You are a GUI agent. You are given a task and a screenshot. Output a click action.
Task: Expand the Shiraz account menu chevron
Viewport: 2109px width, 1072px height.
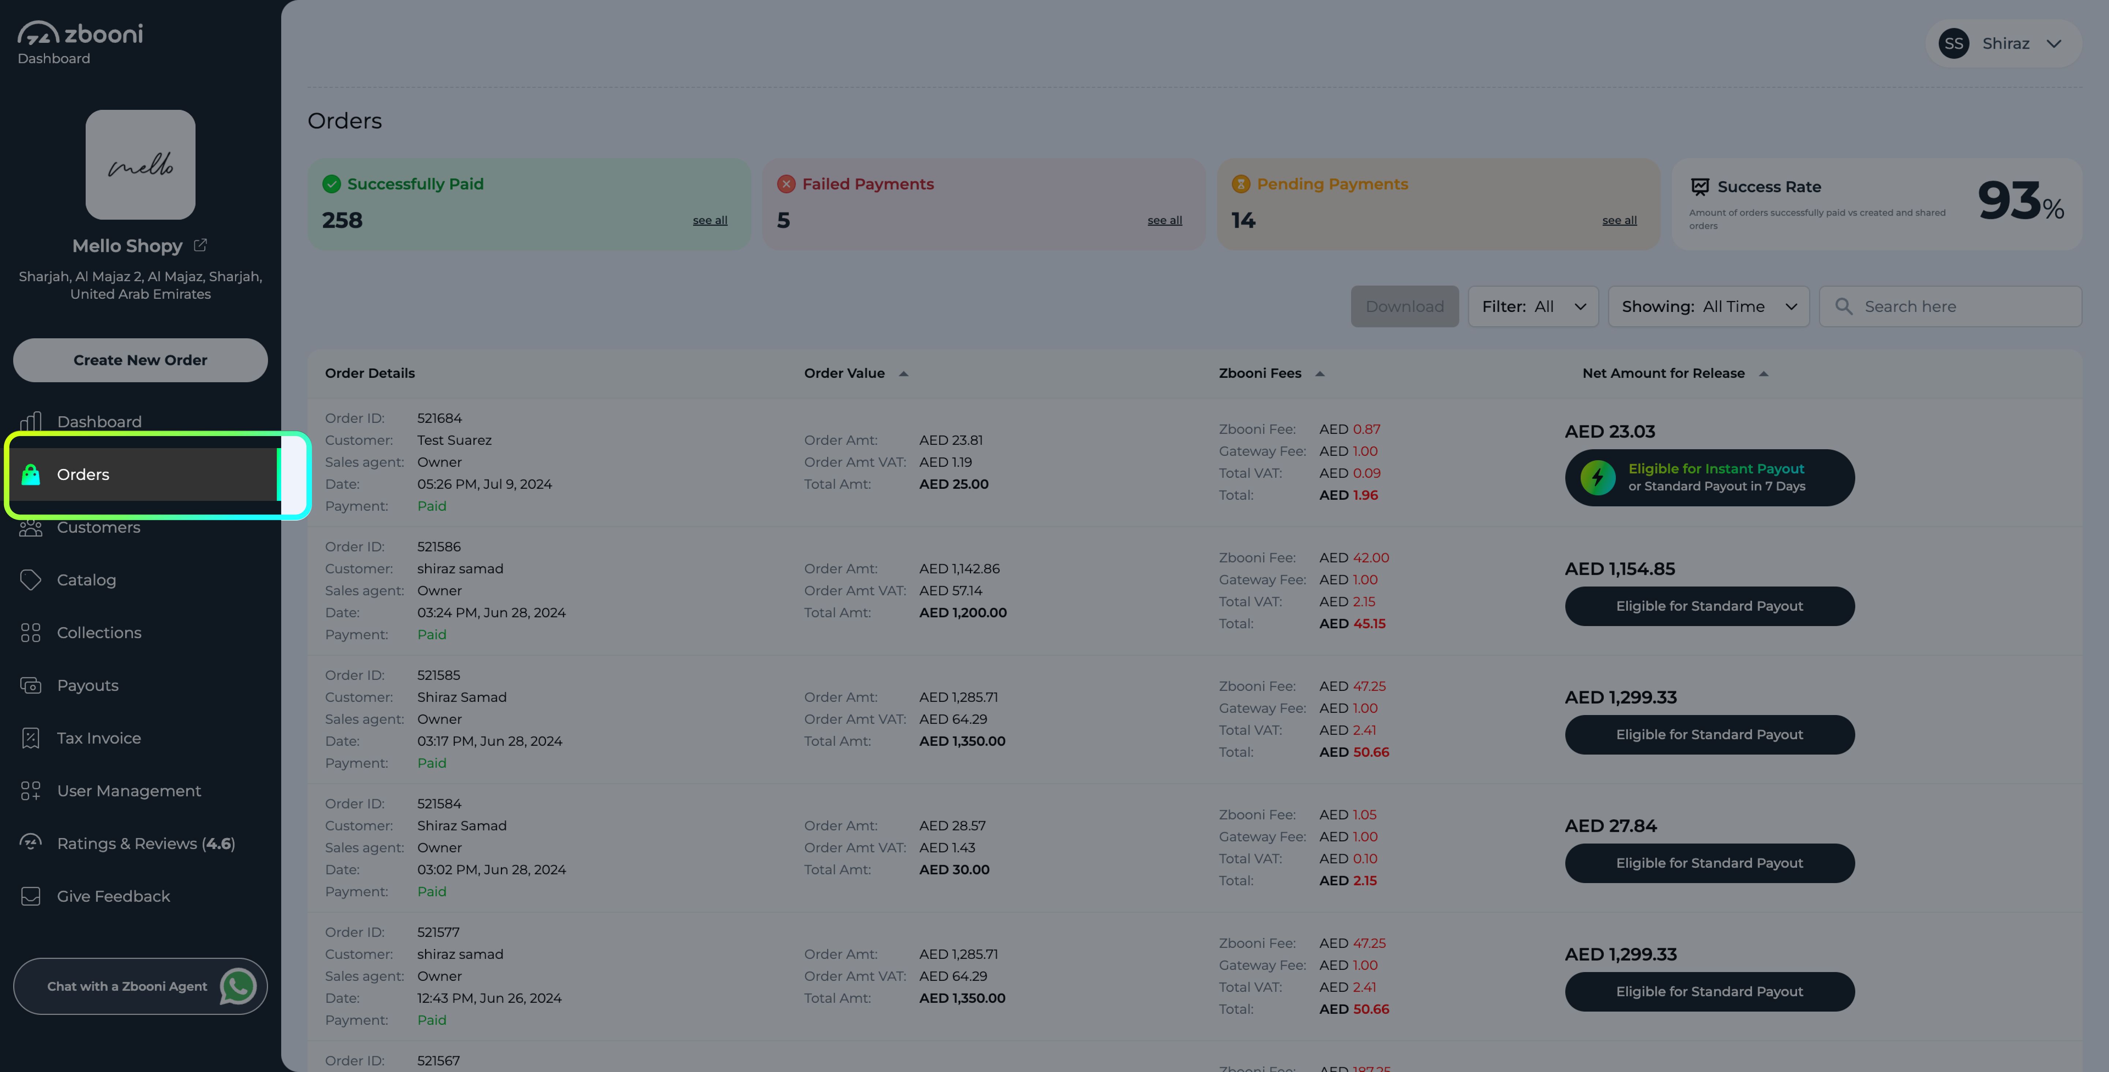pyautogui.click(x=2053, y=44)
